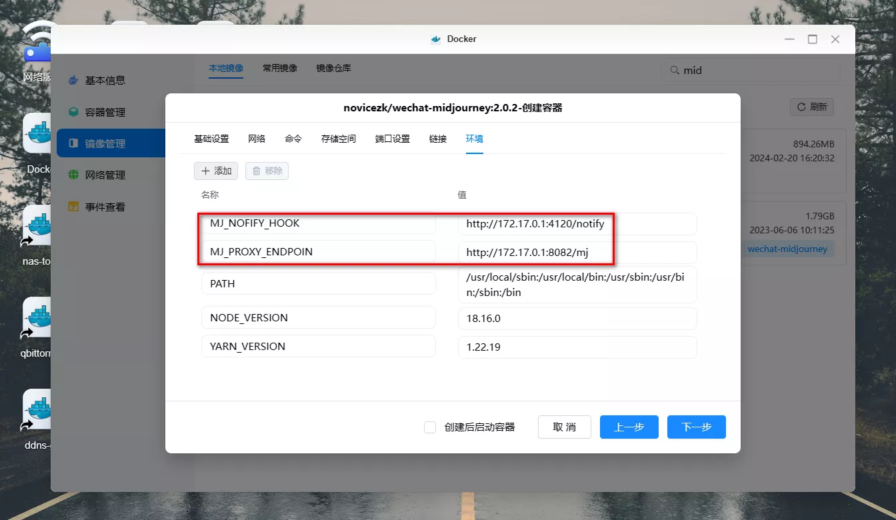Screen dimensions: 896x520
Task: Edit the 18.16.0 value field
Action: pyautogui.click(x=577, y=319)
